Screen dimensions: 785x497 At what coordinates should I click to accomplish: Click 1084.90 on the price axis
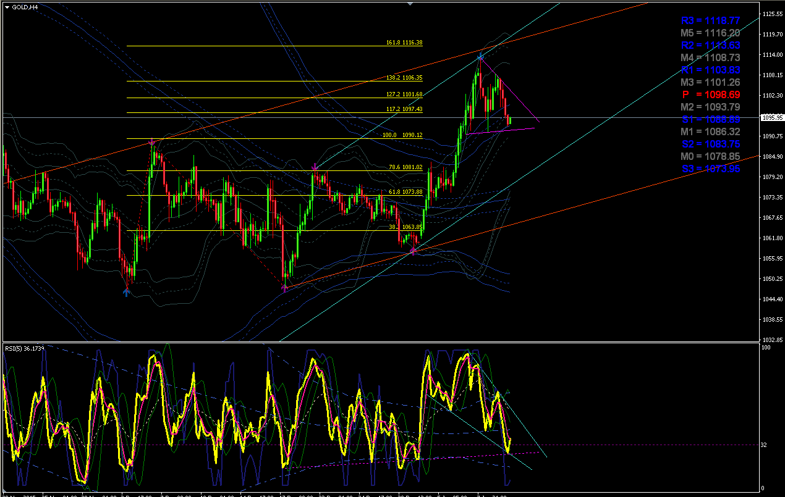click(773, 157)
